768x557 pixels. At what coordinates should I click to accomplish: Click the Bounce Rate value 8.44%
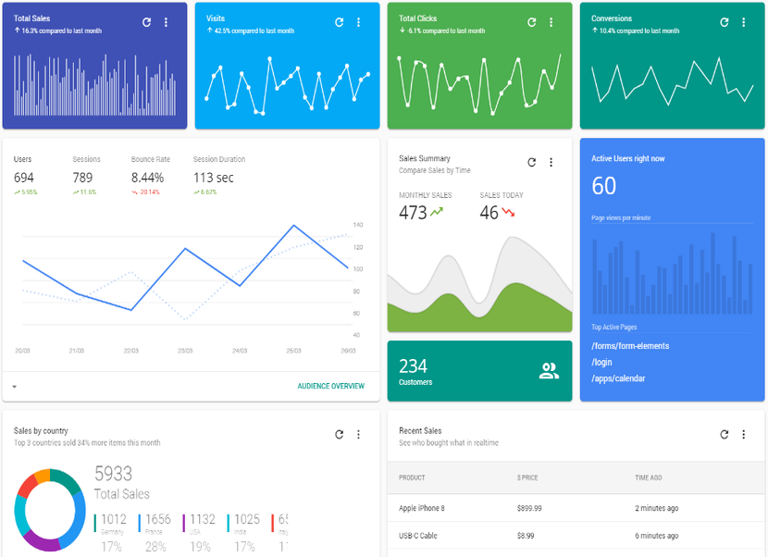[147, 178]
